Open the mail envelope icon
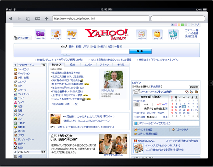Viewport: 213px width, 167px height. click(137, 92)
